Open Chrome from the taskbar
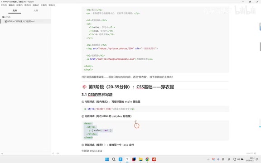 [147, 159]
